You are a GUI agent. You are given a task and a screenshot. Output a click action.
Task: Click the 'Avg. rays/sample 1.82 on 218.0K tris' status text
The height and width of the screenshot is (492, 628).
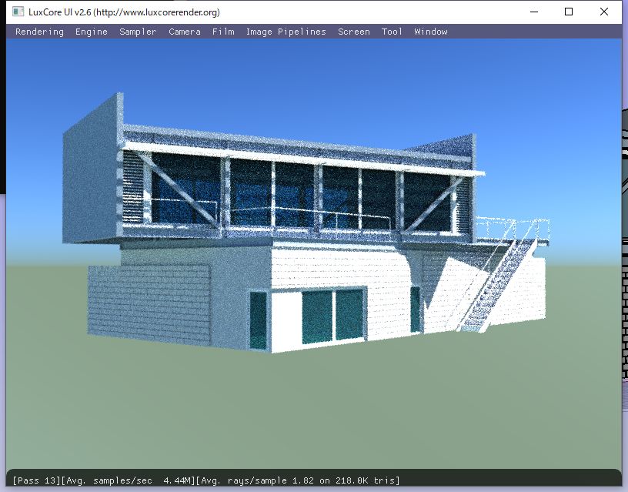(298, 480)
